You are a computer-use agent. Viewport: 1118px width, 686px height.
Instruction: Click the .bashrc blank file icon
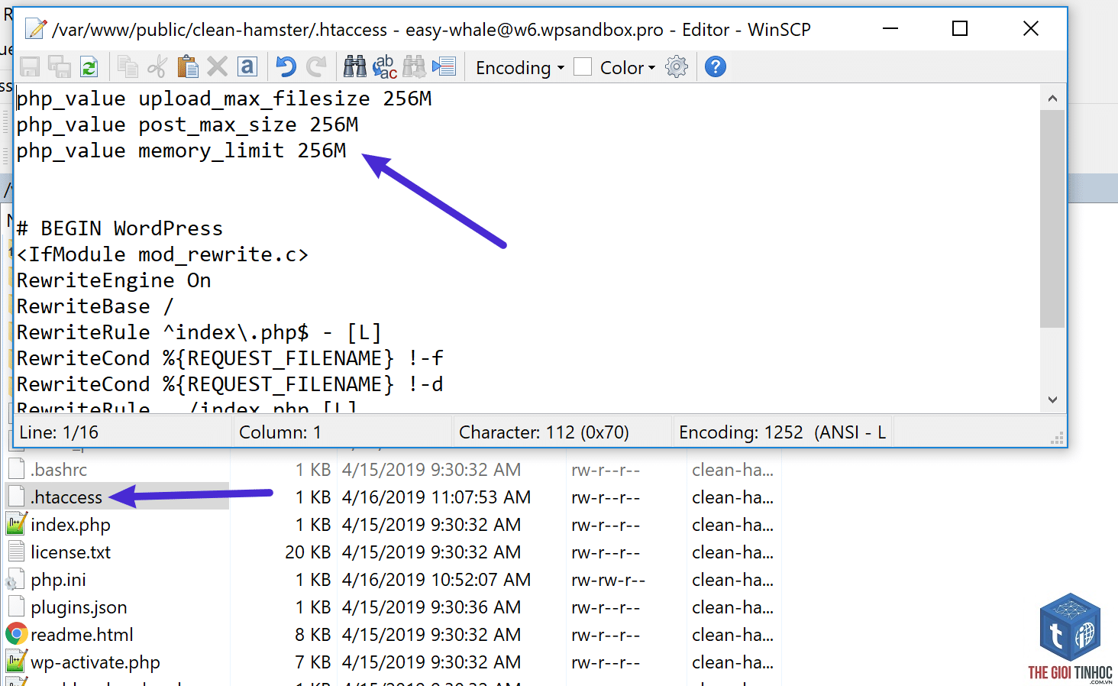16,469
